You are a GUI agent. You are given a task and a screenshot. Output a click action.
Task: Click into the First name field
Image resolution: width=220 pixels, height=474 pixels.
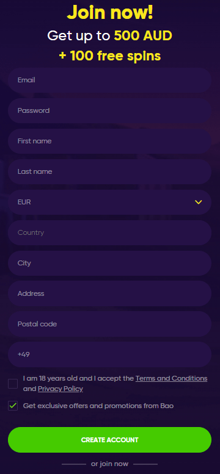pyautogui.click(x=110, y=141)
